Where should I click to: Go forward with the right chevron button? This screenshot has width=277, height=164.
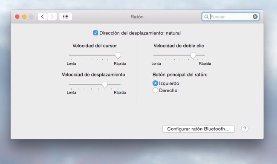click(x=52, y=17)
